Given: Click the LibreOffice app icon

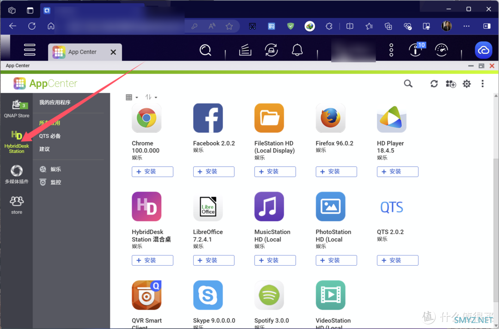Looking at the screenshot, I should (208, 207).
